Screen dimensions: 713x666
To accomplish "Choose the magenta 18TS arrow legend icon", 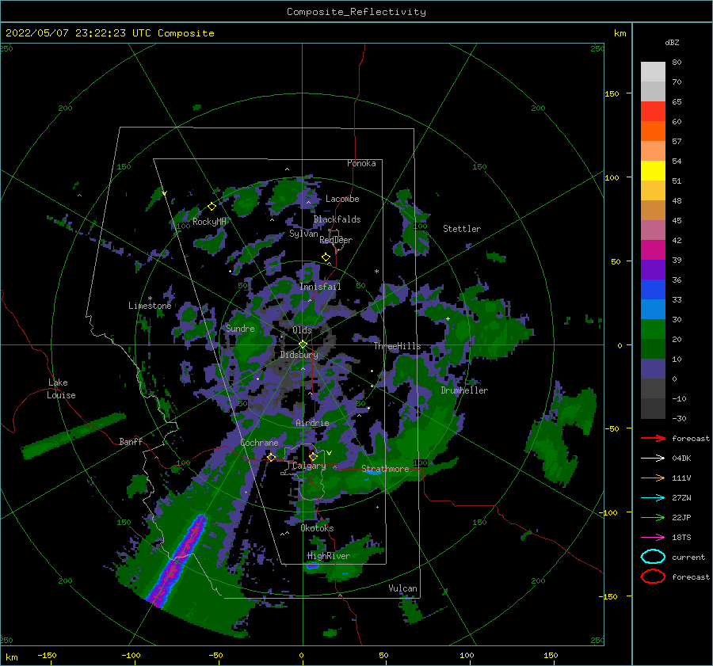I will [x=653, y=538].
